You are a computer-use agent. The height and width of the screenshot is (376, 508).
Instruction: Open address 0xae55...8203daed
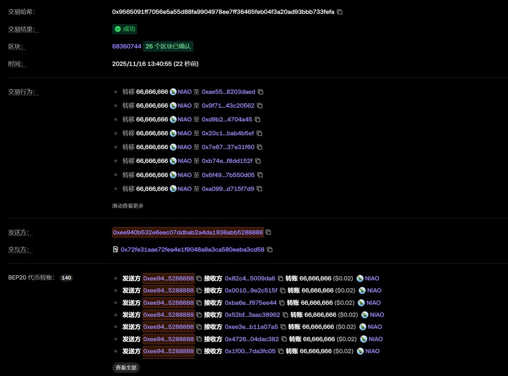click(x=229, y=92)
